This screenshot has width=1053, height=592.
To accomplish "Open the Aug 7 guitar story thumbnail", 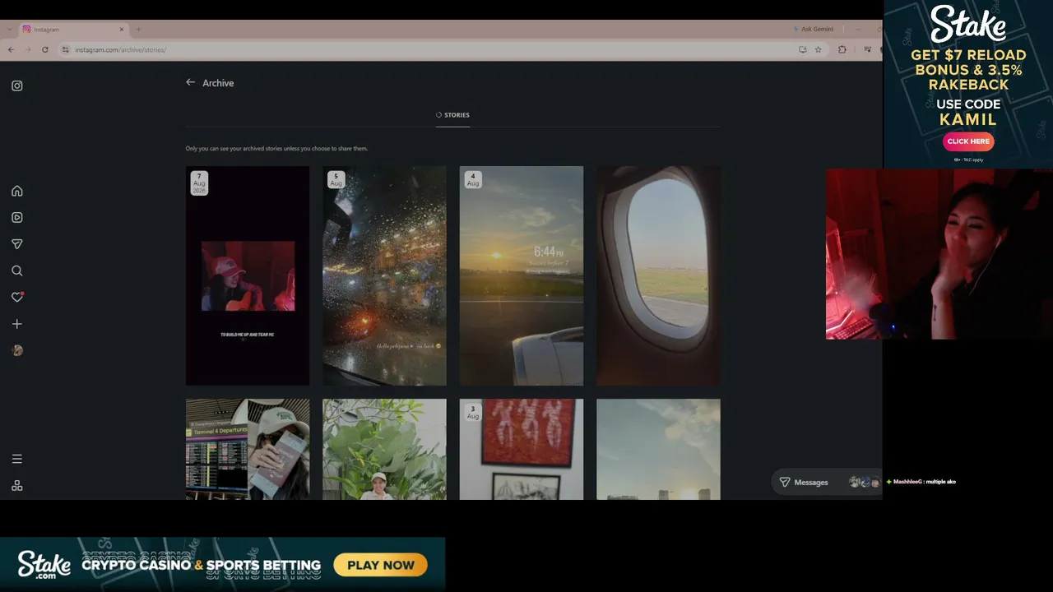I will coord(248,275).
